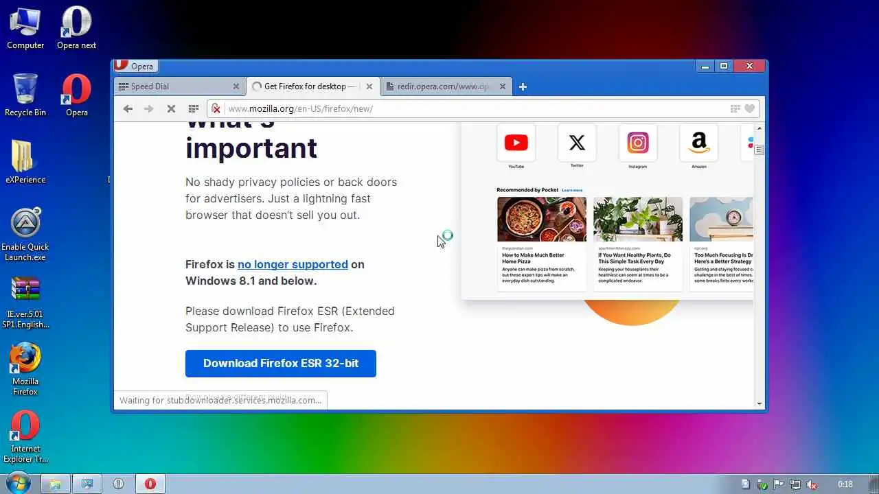The height and width of the screenshot is (494, 879).
Task: Click the network tray icon
Action: click(795, 484)
